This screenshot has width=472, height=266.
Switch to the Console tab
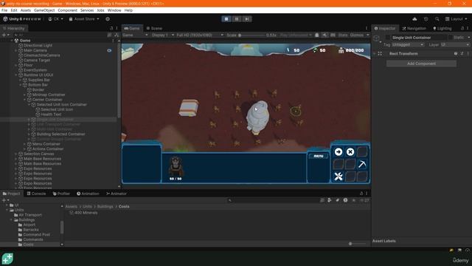pos(36,194)
